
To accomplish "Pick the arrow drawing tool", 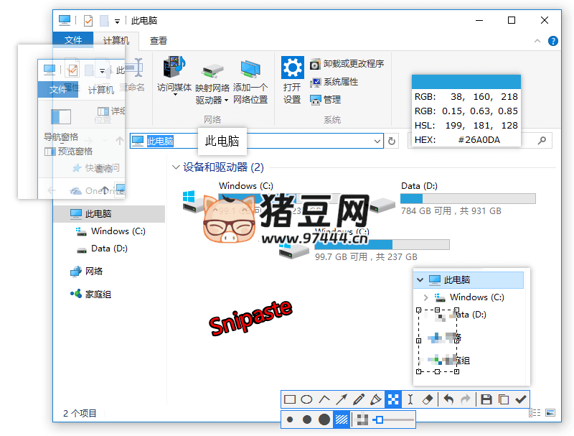I will 341,399.
